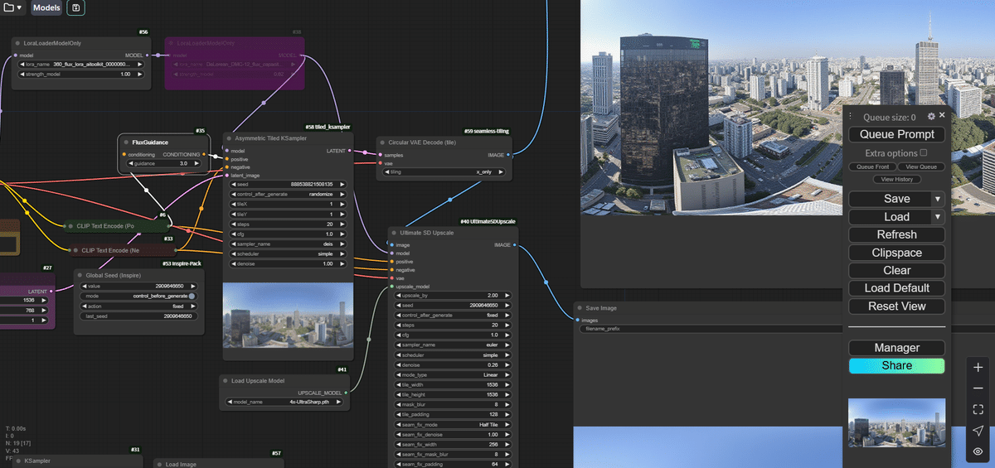Click the Manager button
995x468 pixels.
(897, 348)
